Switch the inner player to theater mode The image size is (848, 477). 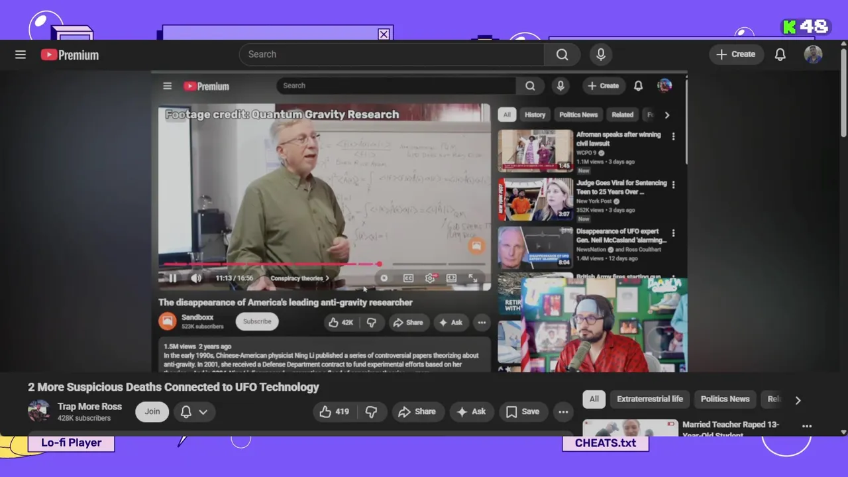[451, 278]
